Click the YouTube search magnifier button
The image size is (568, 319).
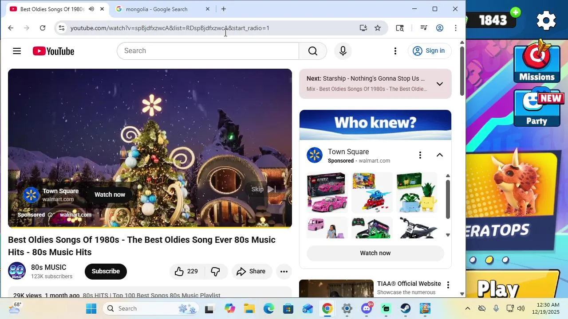pyautogui.click(x=313, y=51)
